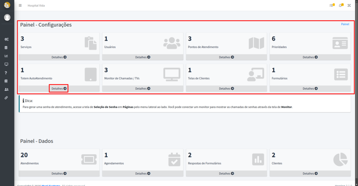Open the chart reports sidebar icon
This screenshot has height=186, width=358.
point(6,56)
